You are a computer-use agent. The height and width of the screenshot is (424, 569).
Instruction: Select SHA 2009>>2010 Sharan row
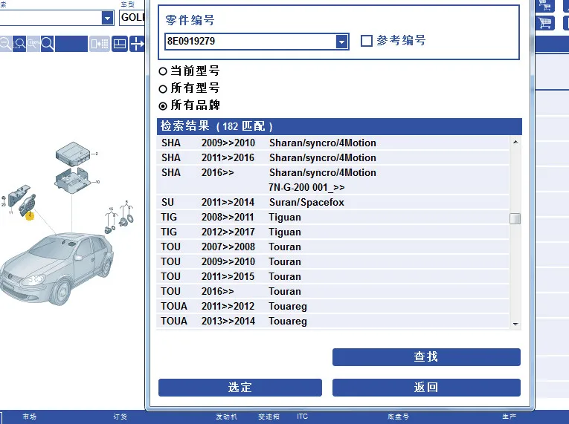(x=332, y=143)
